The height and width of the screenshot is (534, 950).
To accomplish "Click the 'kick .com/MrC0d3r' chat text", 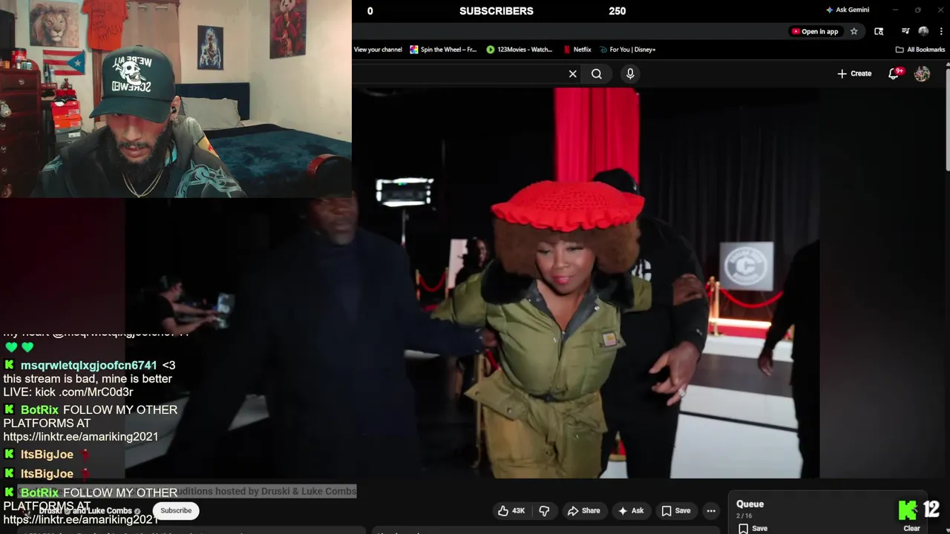I will pos(84,392).
